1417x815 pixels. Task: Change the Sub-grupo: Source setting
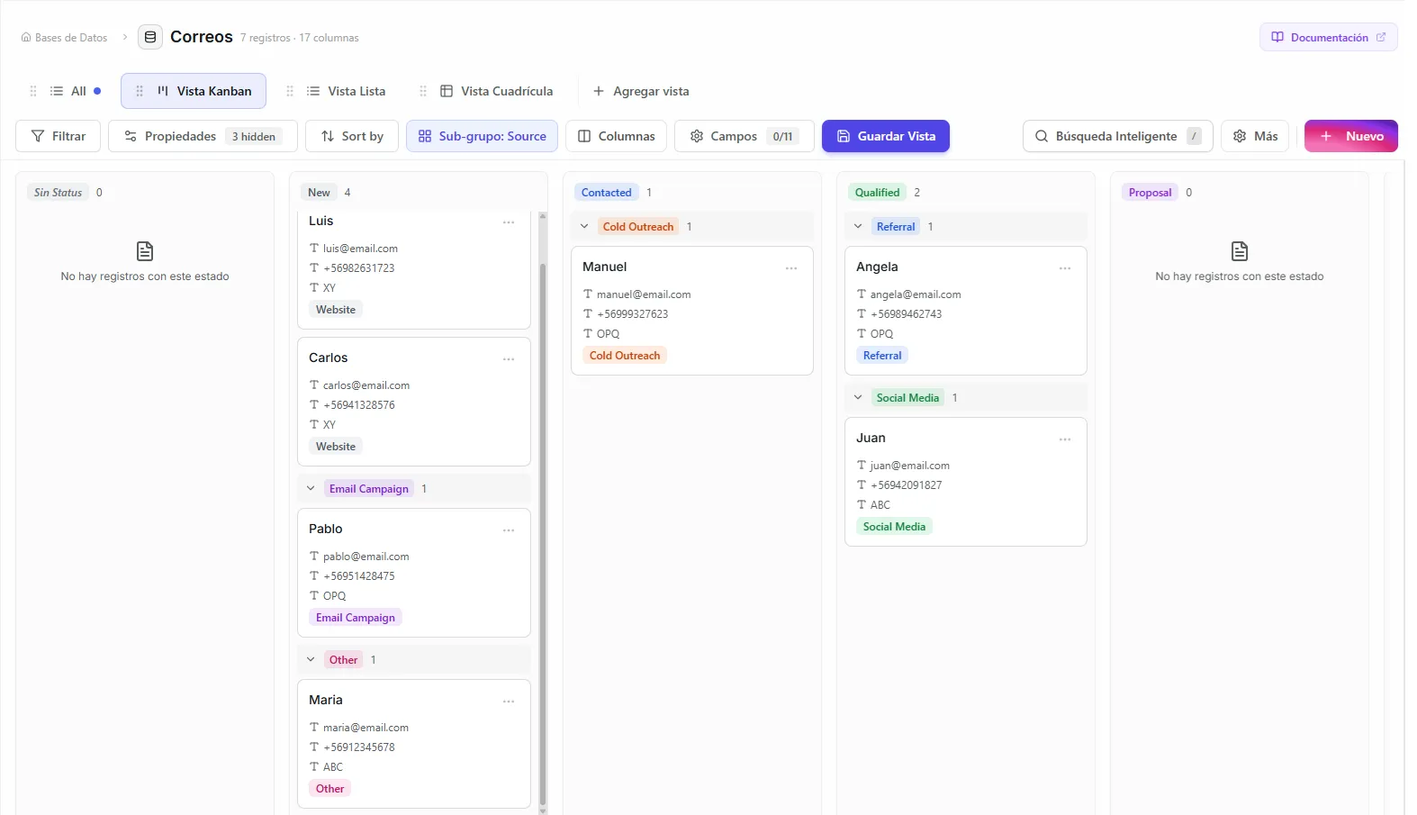point(482,136)
